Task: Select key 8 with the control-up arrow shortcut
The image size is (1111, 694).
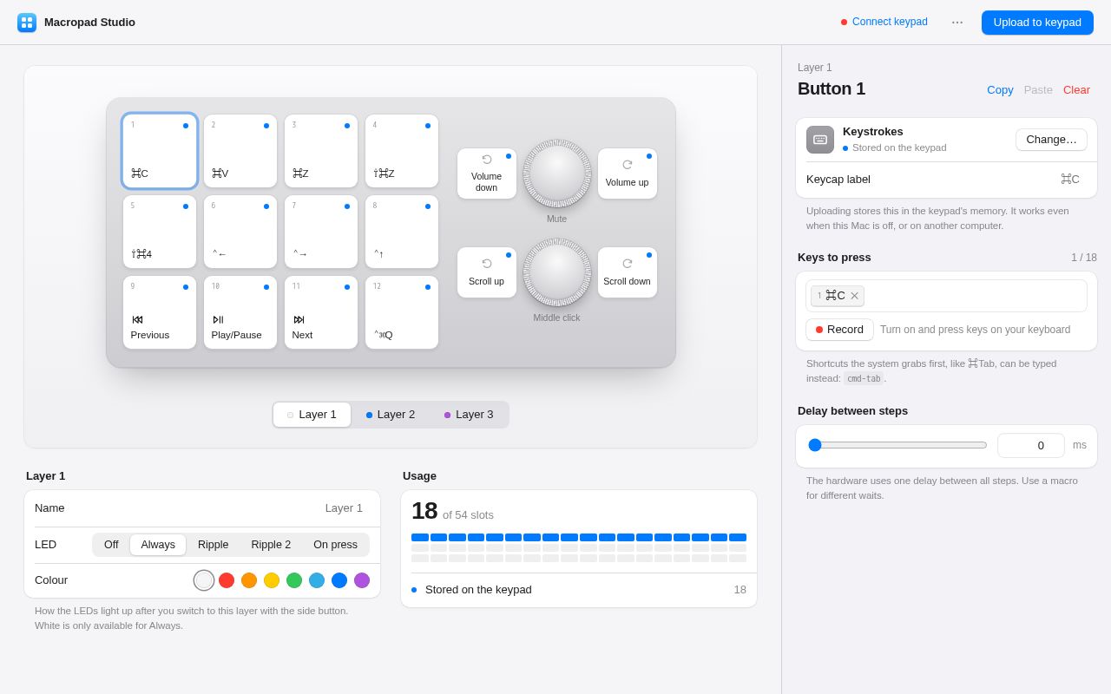Action: [402, 232]
